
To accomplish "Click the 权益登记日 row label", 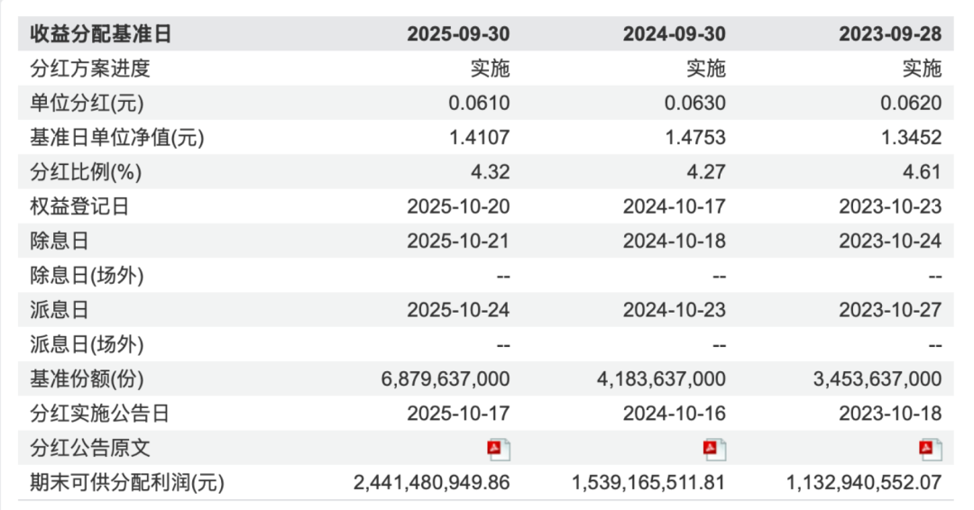I will tap(79, 206).
